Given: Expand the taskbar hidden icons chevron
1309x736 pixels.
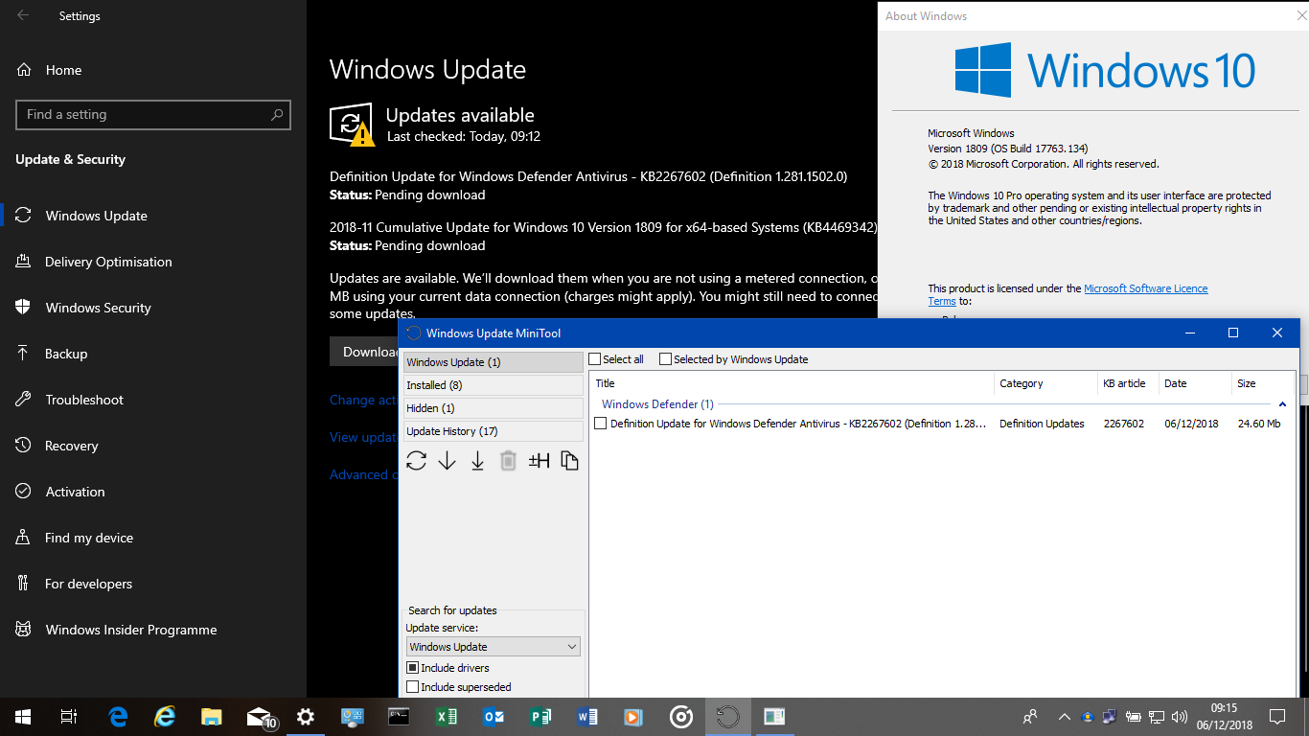Looking at the screenshot, I should [x=1064, y=716].
